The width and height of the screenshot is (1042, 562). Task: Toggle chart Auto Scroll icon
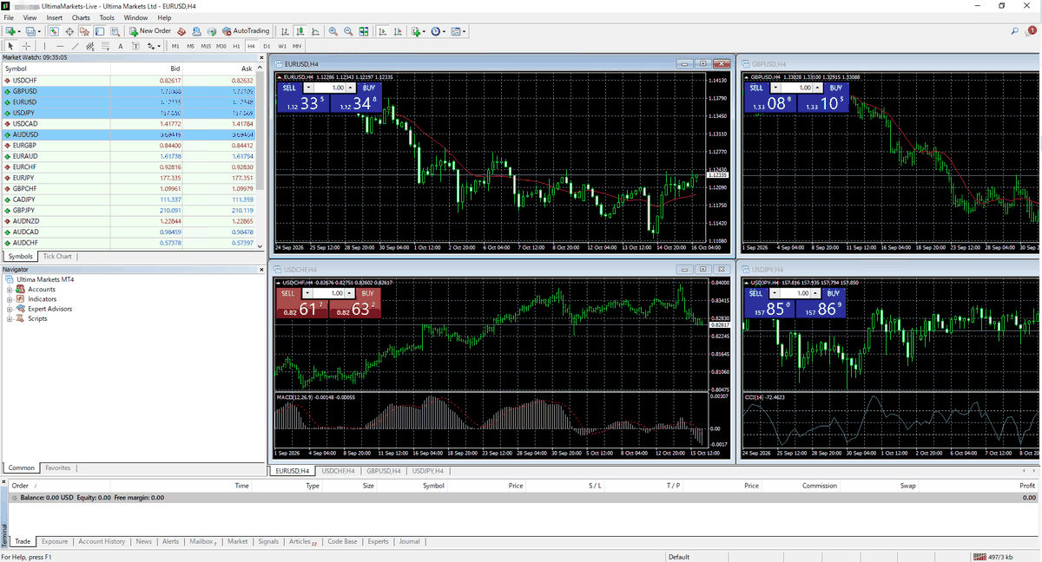coord(383,31)
